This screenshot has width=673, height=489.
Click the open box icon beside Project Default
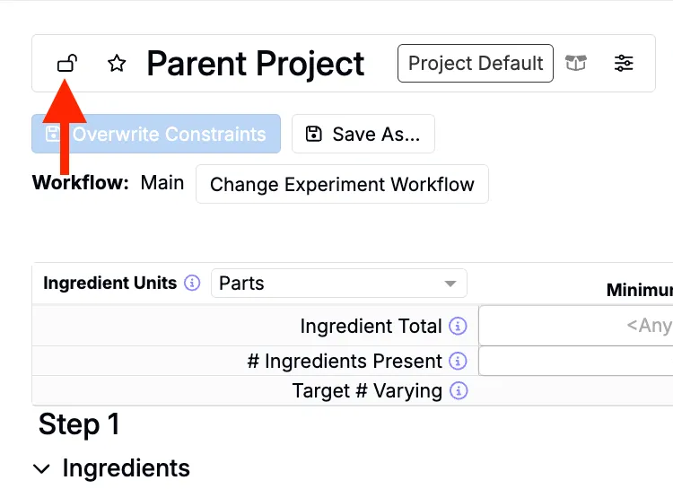(x=576, y=64)
